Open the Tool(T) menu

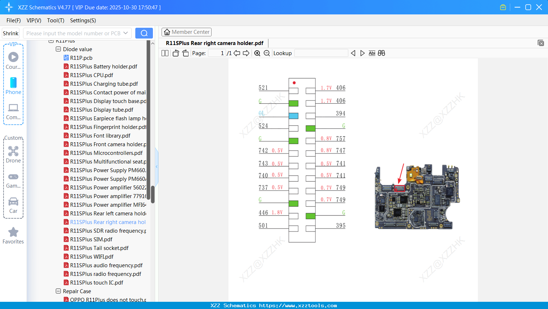click(x=55, y=21)
